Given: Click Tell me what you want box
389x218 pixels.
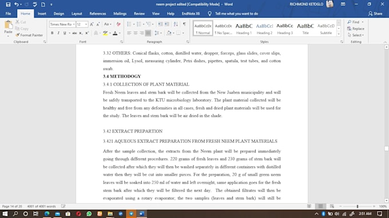Looking at the screenshot, I should point(236,14).
